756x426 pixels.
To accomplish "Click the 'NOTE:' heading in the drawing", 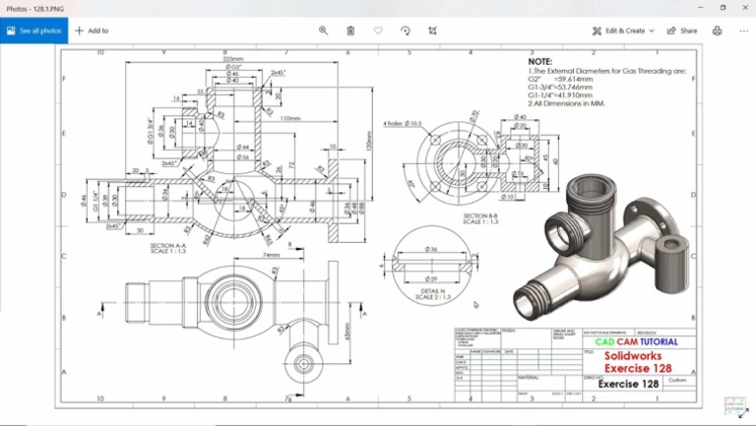I will click(x=540, y=62).
